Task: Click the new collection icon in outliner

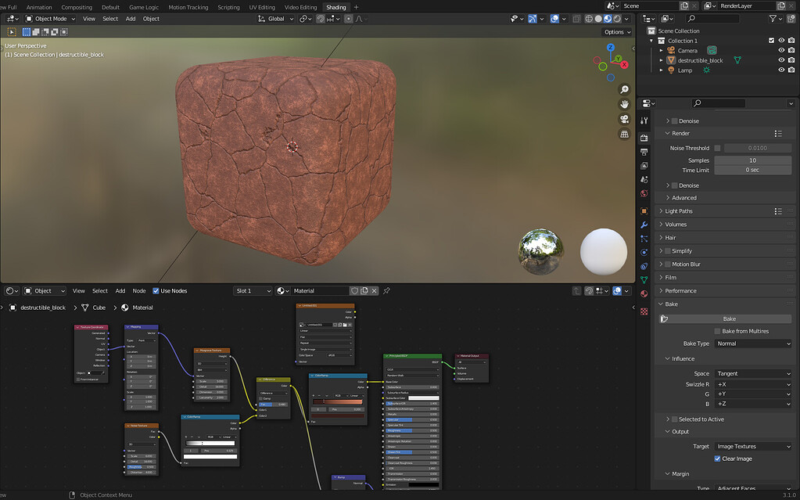Action: click(791, 18)
